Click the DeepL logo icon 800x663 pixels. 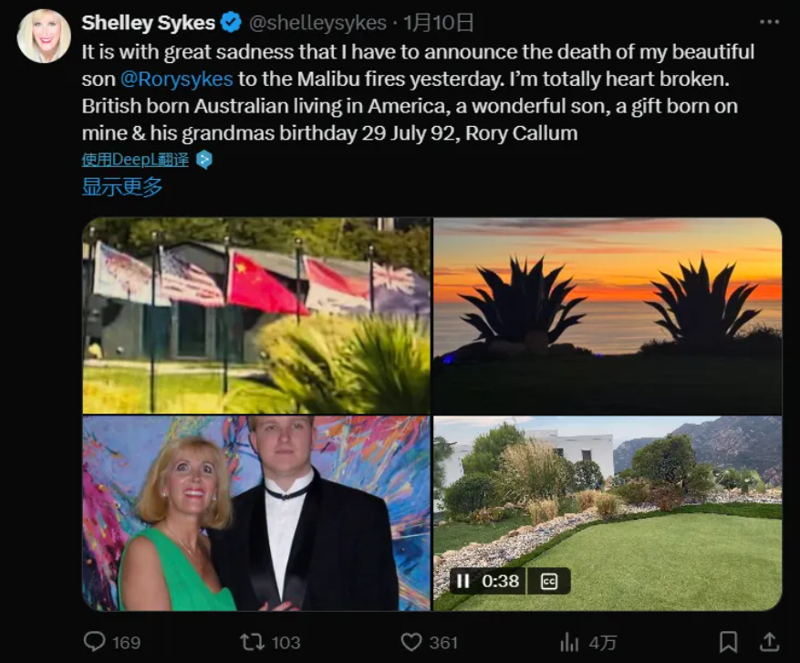pyautogui.click(x=205, y=160)
